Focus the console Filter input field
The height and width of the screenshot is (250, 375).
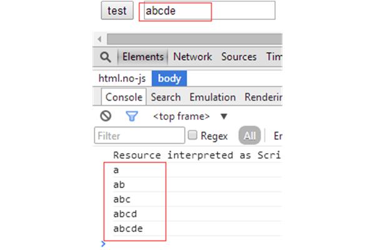[x=139, y=136]
